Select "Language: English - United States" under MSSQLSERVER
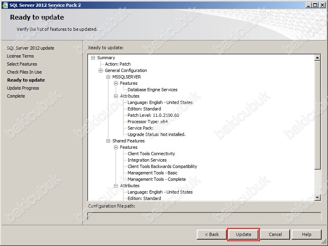Image resolution: width=328 pixels, height=246 pixels. [160, 102]
